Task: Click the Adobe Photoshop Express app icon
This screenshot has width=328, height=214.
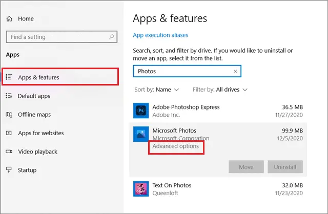Action: pos(141,111)
